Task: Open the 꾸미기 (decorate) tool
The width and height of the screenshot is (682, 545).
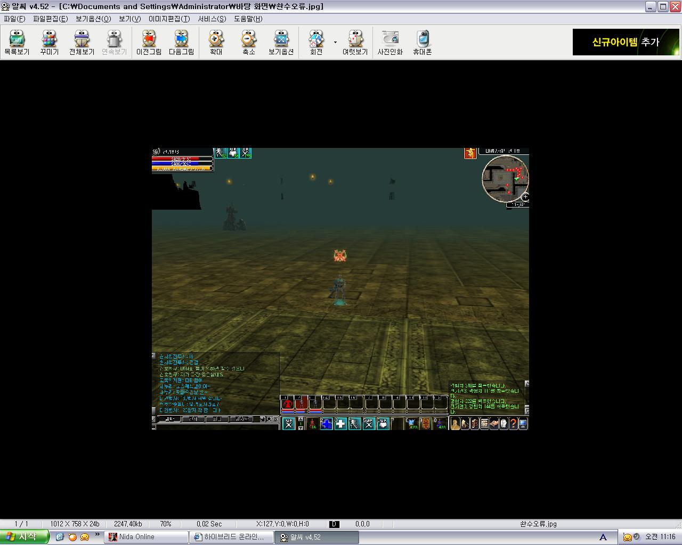Action: click(49, 43)
